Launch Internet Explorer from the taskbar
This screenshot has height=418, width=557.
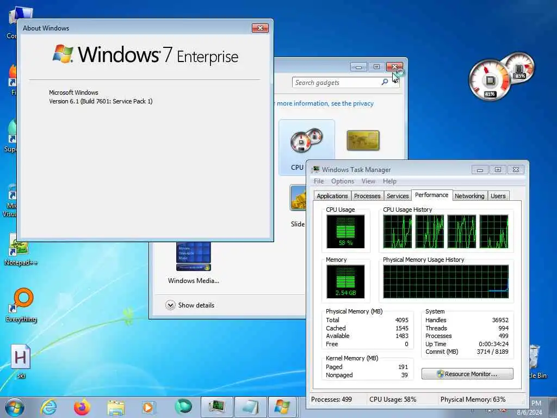click(x=48, y=407)
